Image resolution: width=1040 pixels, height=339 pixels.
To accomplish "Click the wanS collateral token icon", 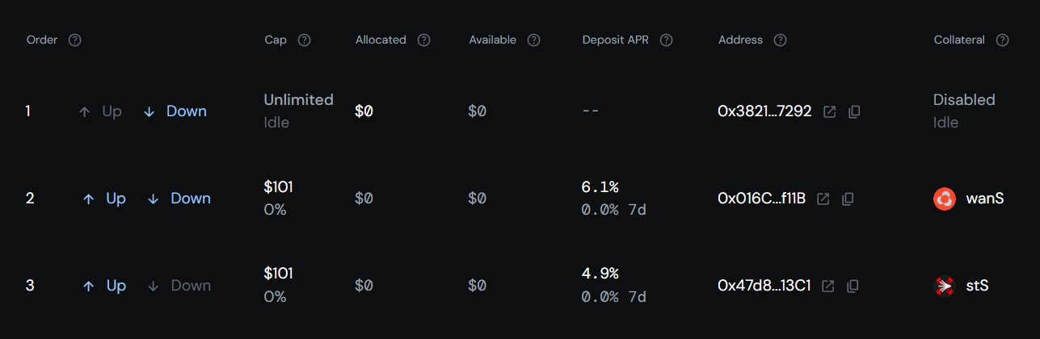I will (944, 199).
